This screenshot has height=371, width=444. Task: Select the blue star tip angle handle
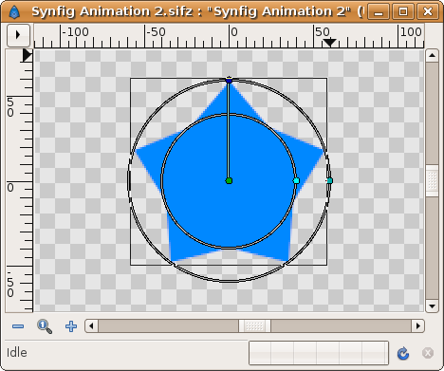point(229,80)
